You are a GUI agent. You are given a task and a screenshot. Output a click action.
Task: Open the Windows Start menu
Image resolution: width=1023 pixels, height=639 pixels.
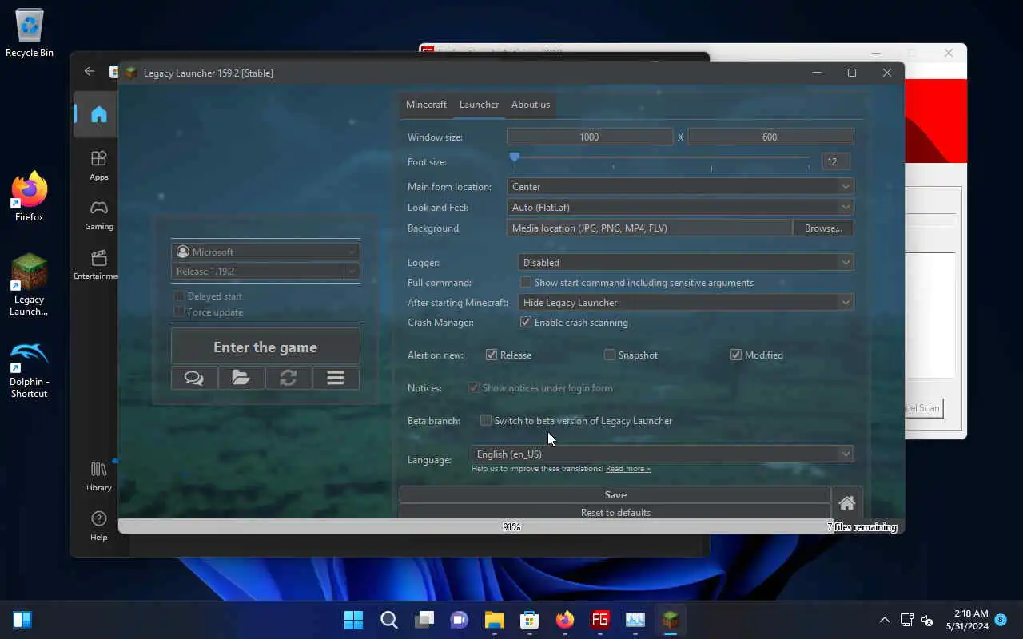(x=353, y=620)
